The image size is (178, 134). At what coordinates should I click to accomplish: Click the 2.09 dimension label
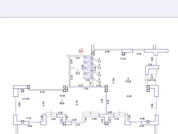point(99,85)
